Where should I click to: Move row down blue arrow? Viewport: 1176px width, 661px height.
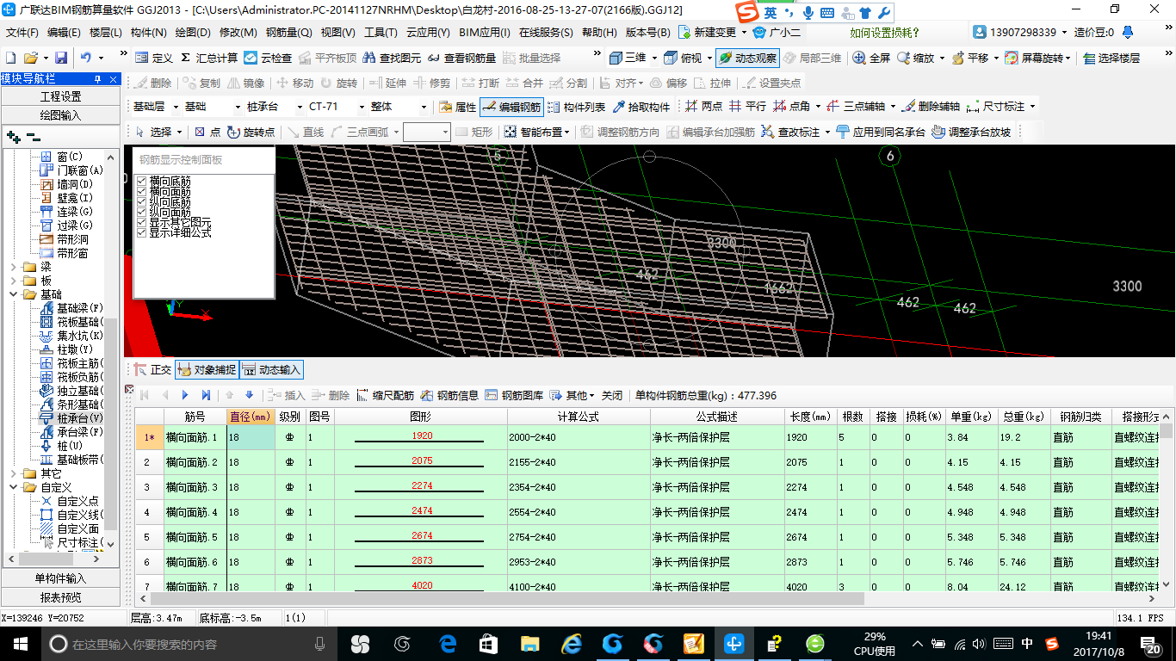click(249, 395)
